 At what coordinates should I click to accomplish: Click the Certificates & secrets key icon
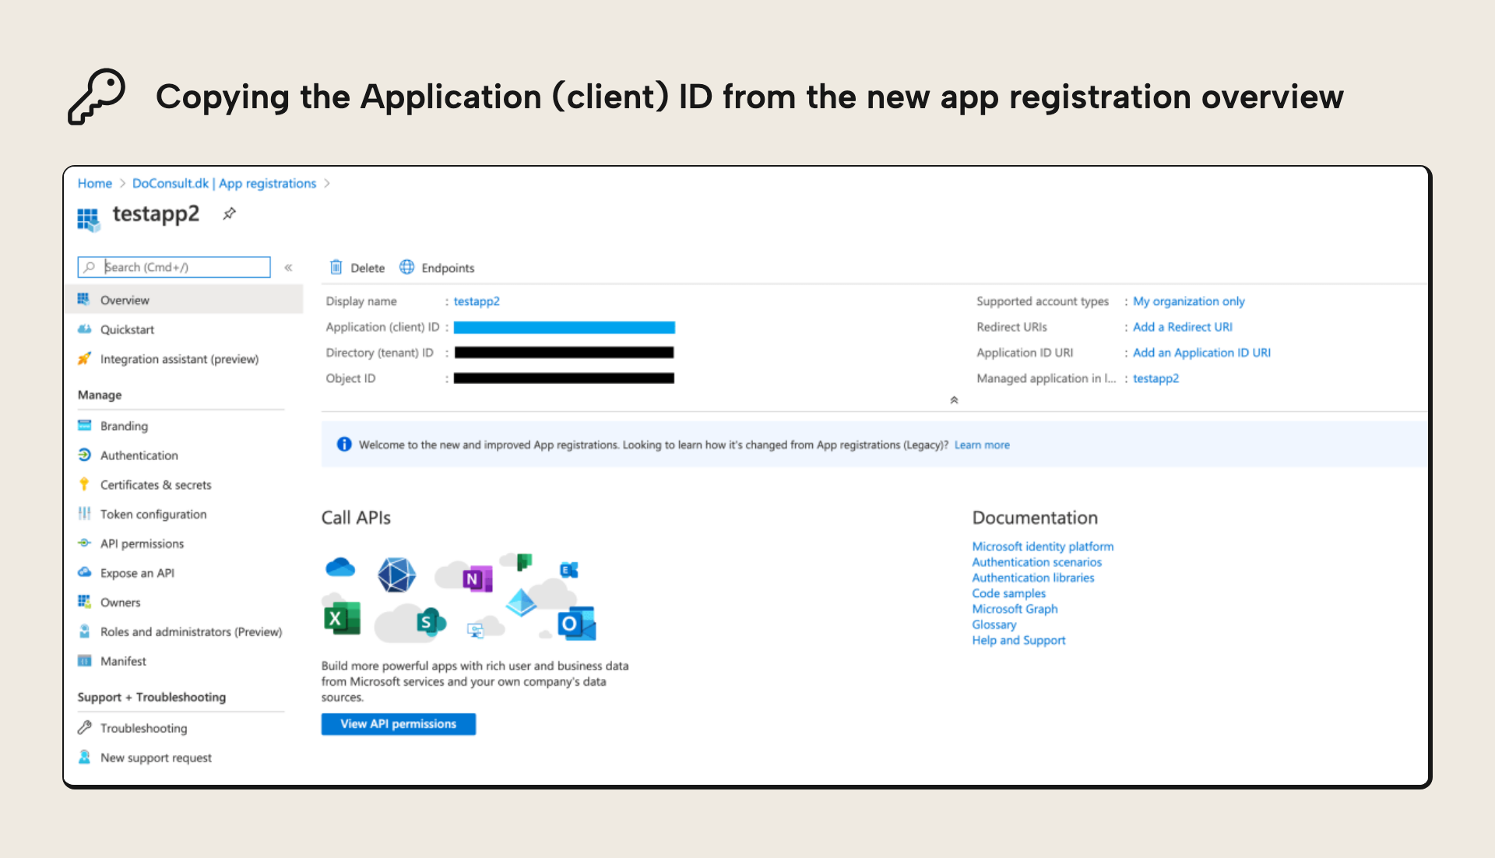coord(84,484)
